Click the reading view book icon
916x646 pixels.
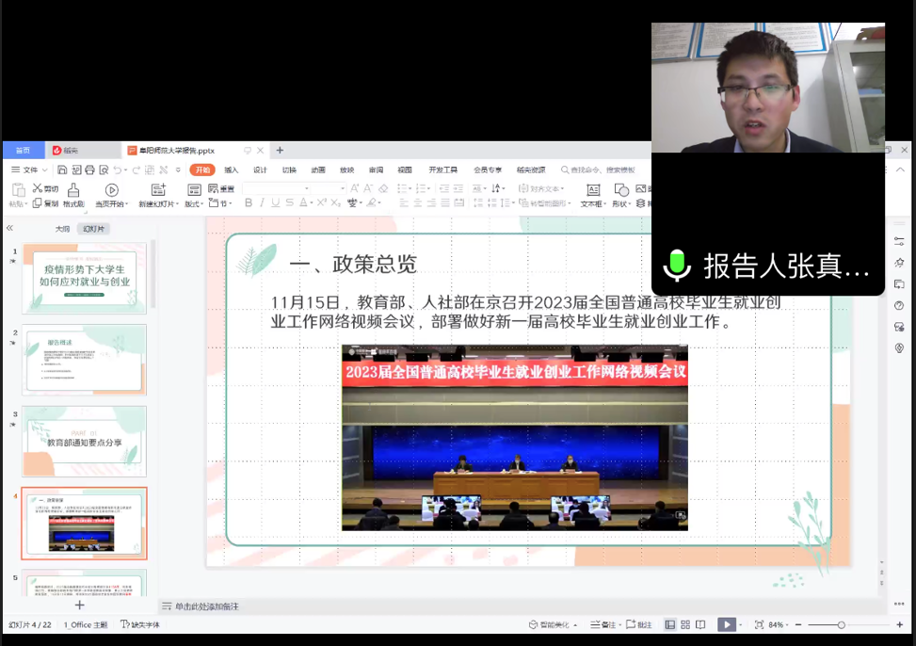pos(701,624)
